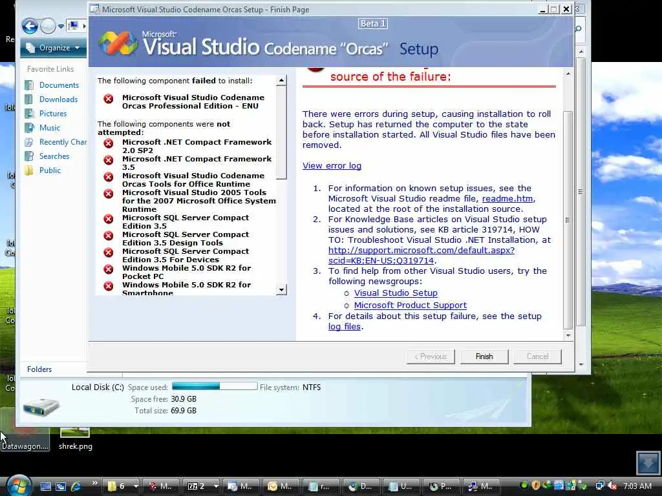The height and width of the screenshot is (496, 662).
Task: Open Documents in Favorite Links
Action: 59,85
